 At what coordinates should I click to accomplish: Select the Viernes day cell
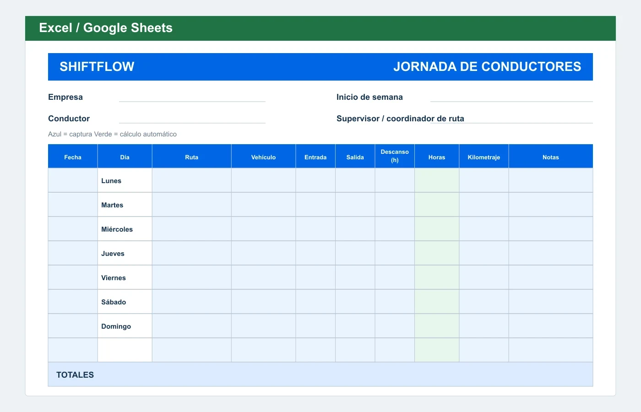125,277
